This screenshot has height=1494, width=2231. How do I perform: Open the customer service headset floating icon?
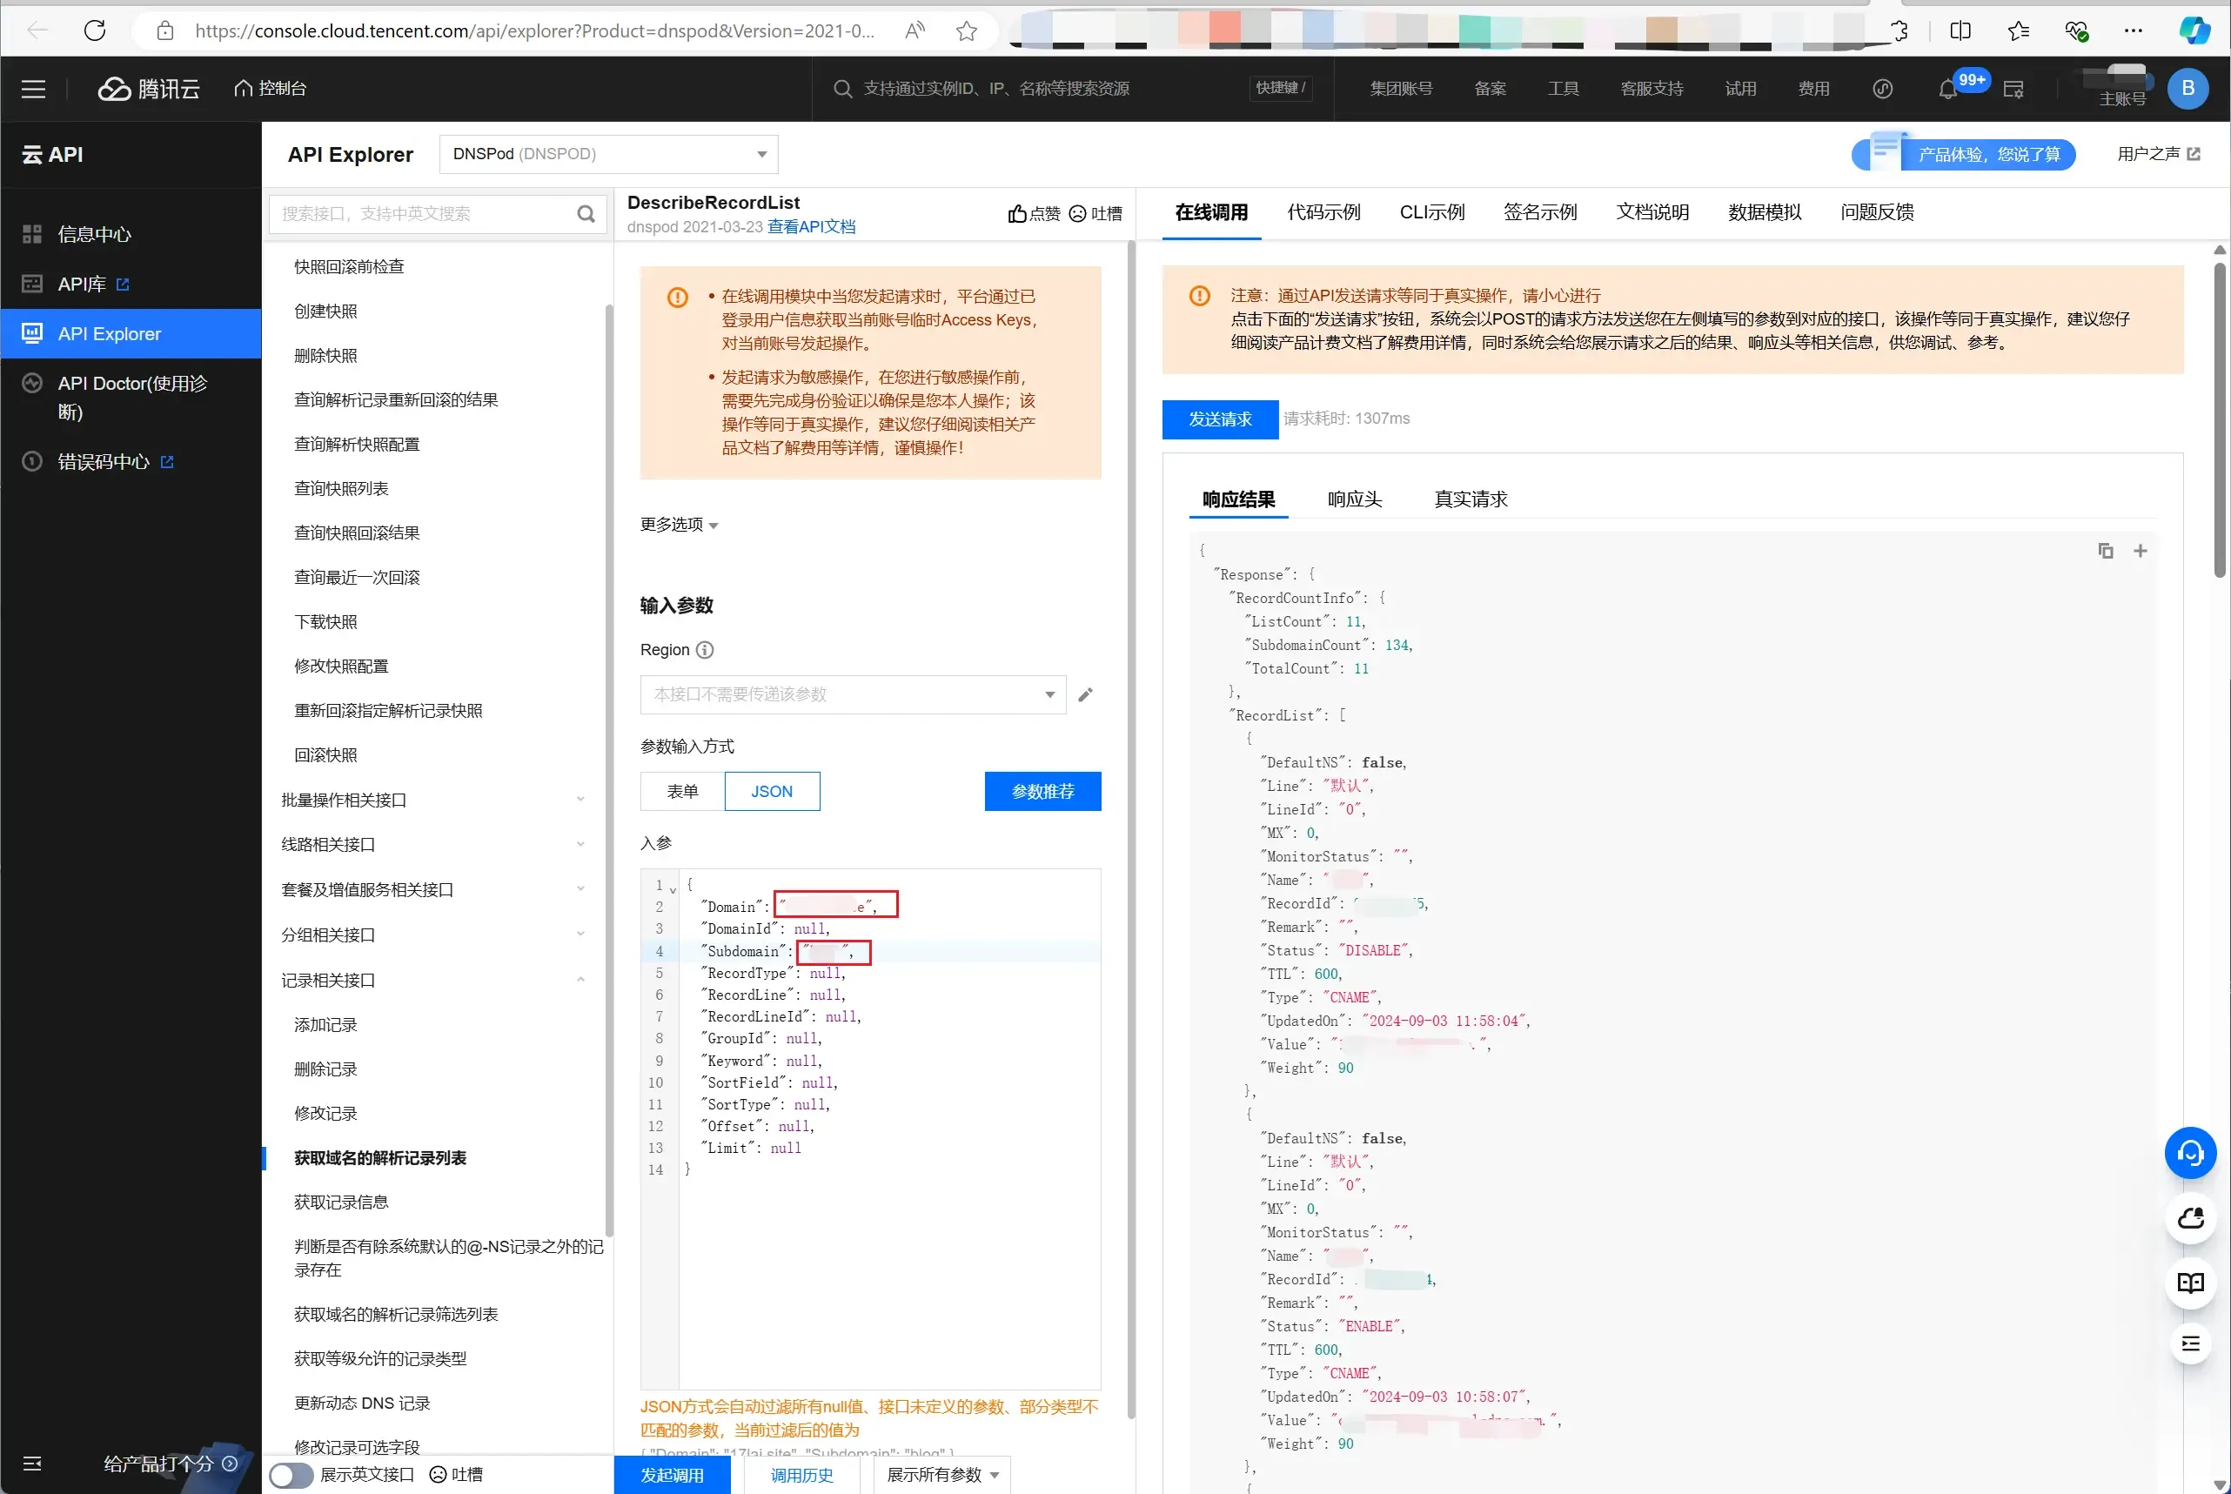pyautogui.click(x=2190, y=1153)
